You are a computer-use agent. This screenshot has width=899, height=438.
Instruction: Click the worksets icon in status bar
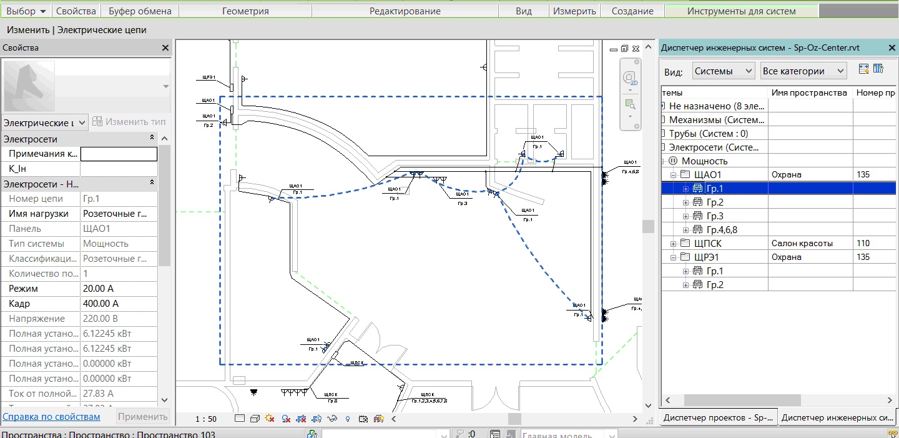pyautogui.click(x=312, y=434)
